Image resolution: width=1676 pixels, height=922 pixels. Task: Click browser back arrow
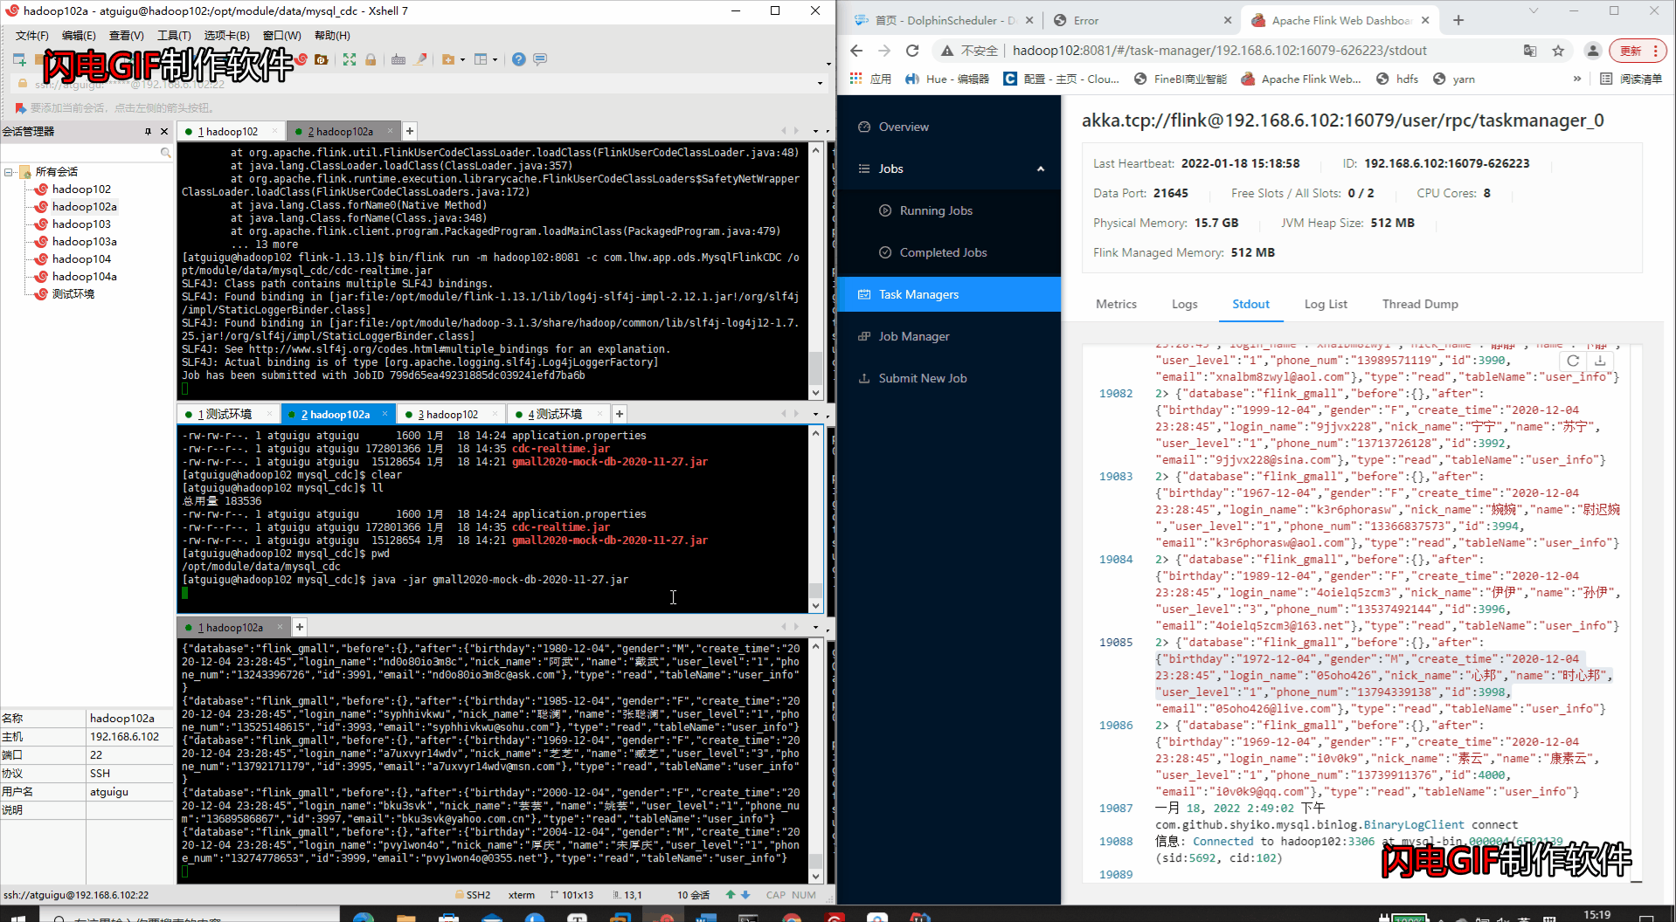coord(856,51)
